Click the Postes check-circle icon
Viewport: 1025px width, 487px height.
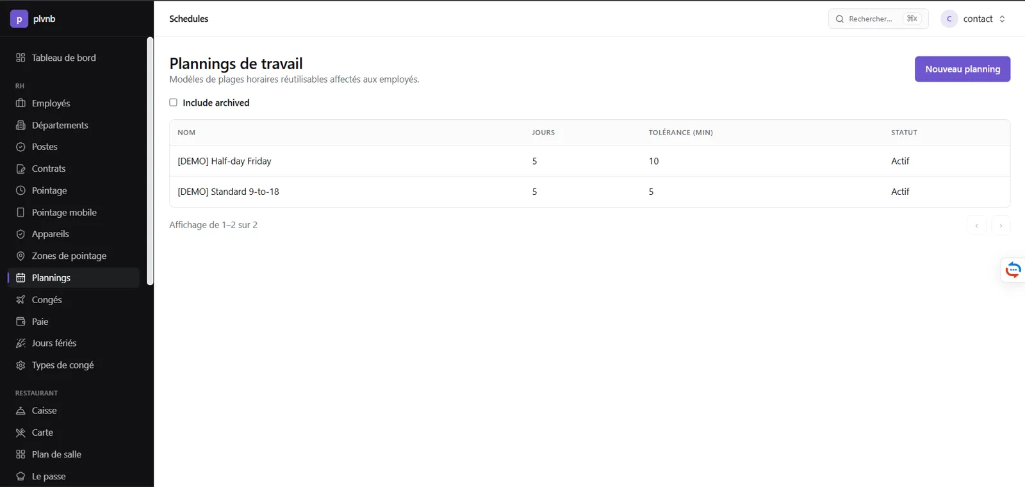point(20,147)
